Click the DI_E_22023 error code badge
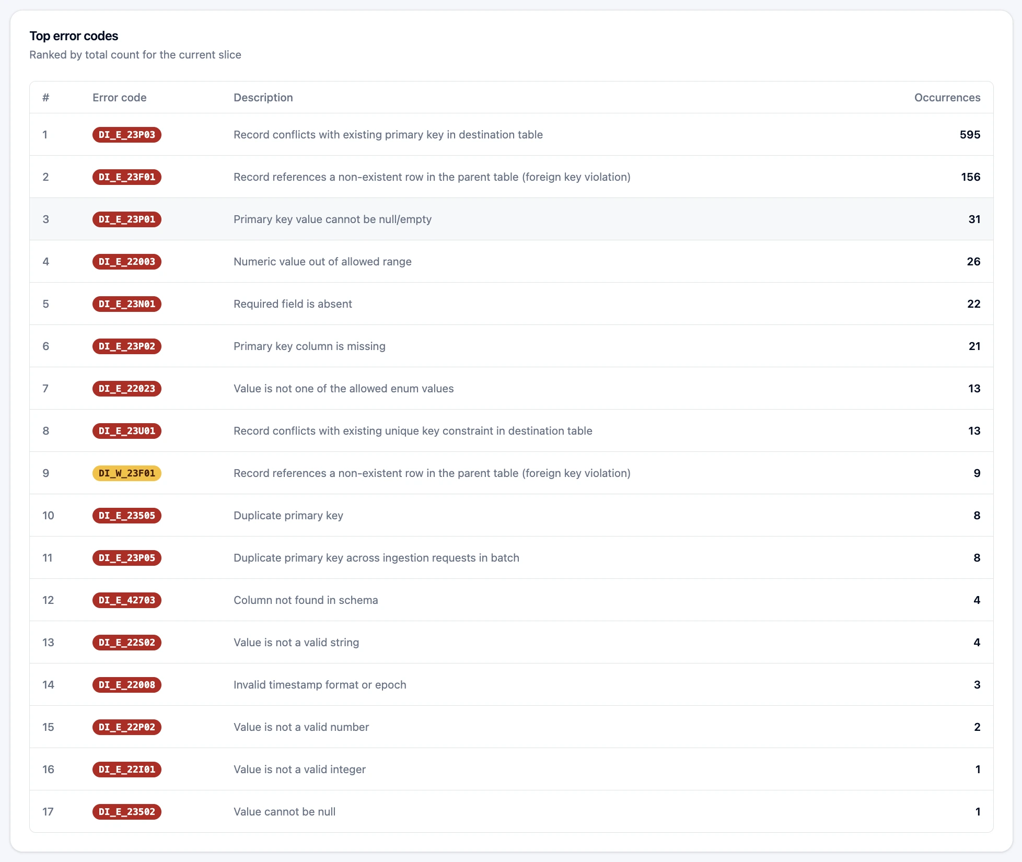Image resolution: width=1022 pixels, height=862 pixels. [x=127, y=389]
